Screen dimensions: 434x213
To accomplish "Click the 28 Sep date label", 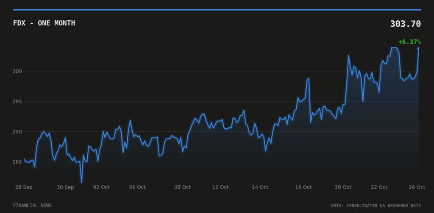I will (x=24, y=187).
